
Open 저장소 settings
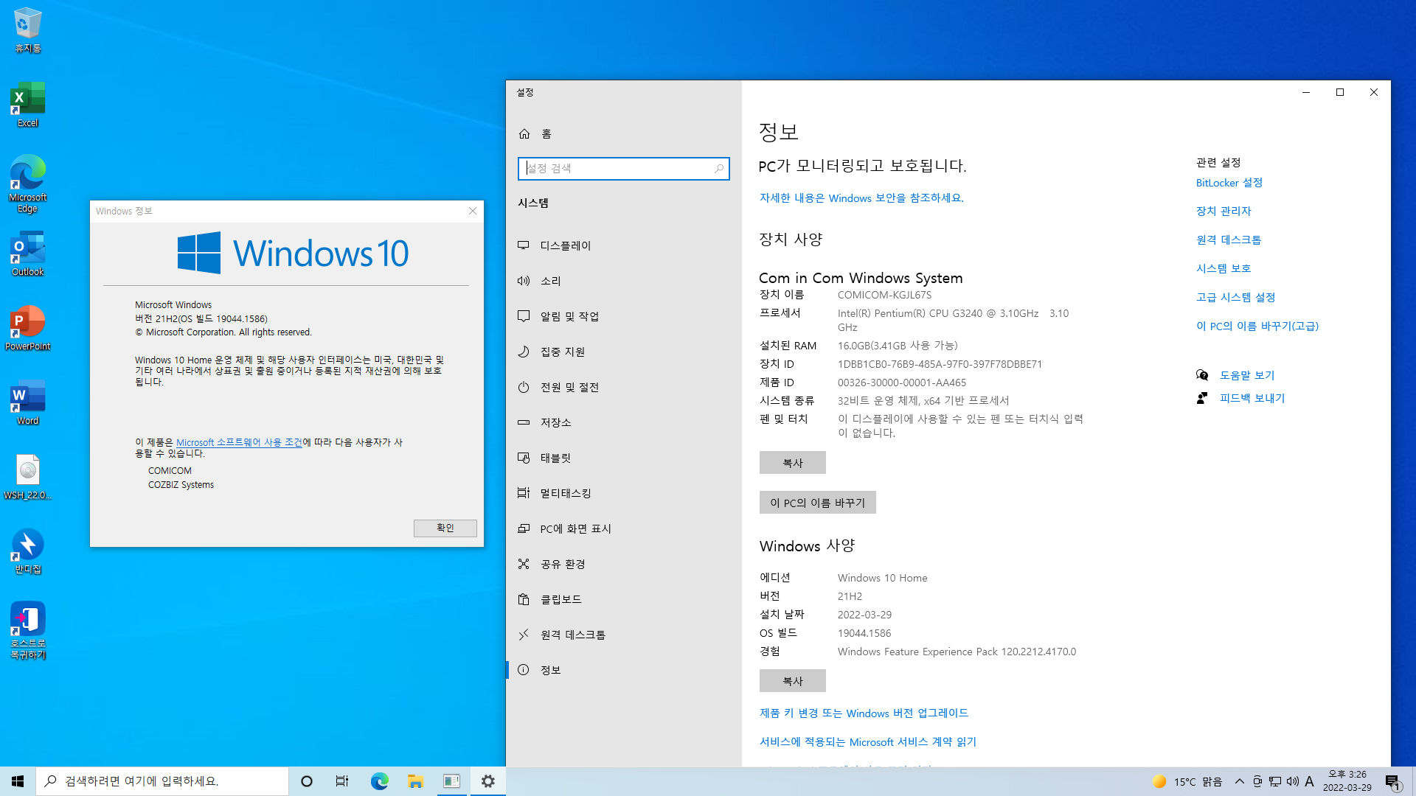[x=623, y=422]
